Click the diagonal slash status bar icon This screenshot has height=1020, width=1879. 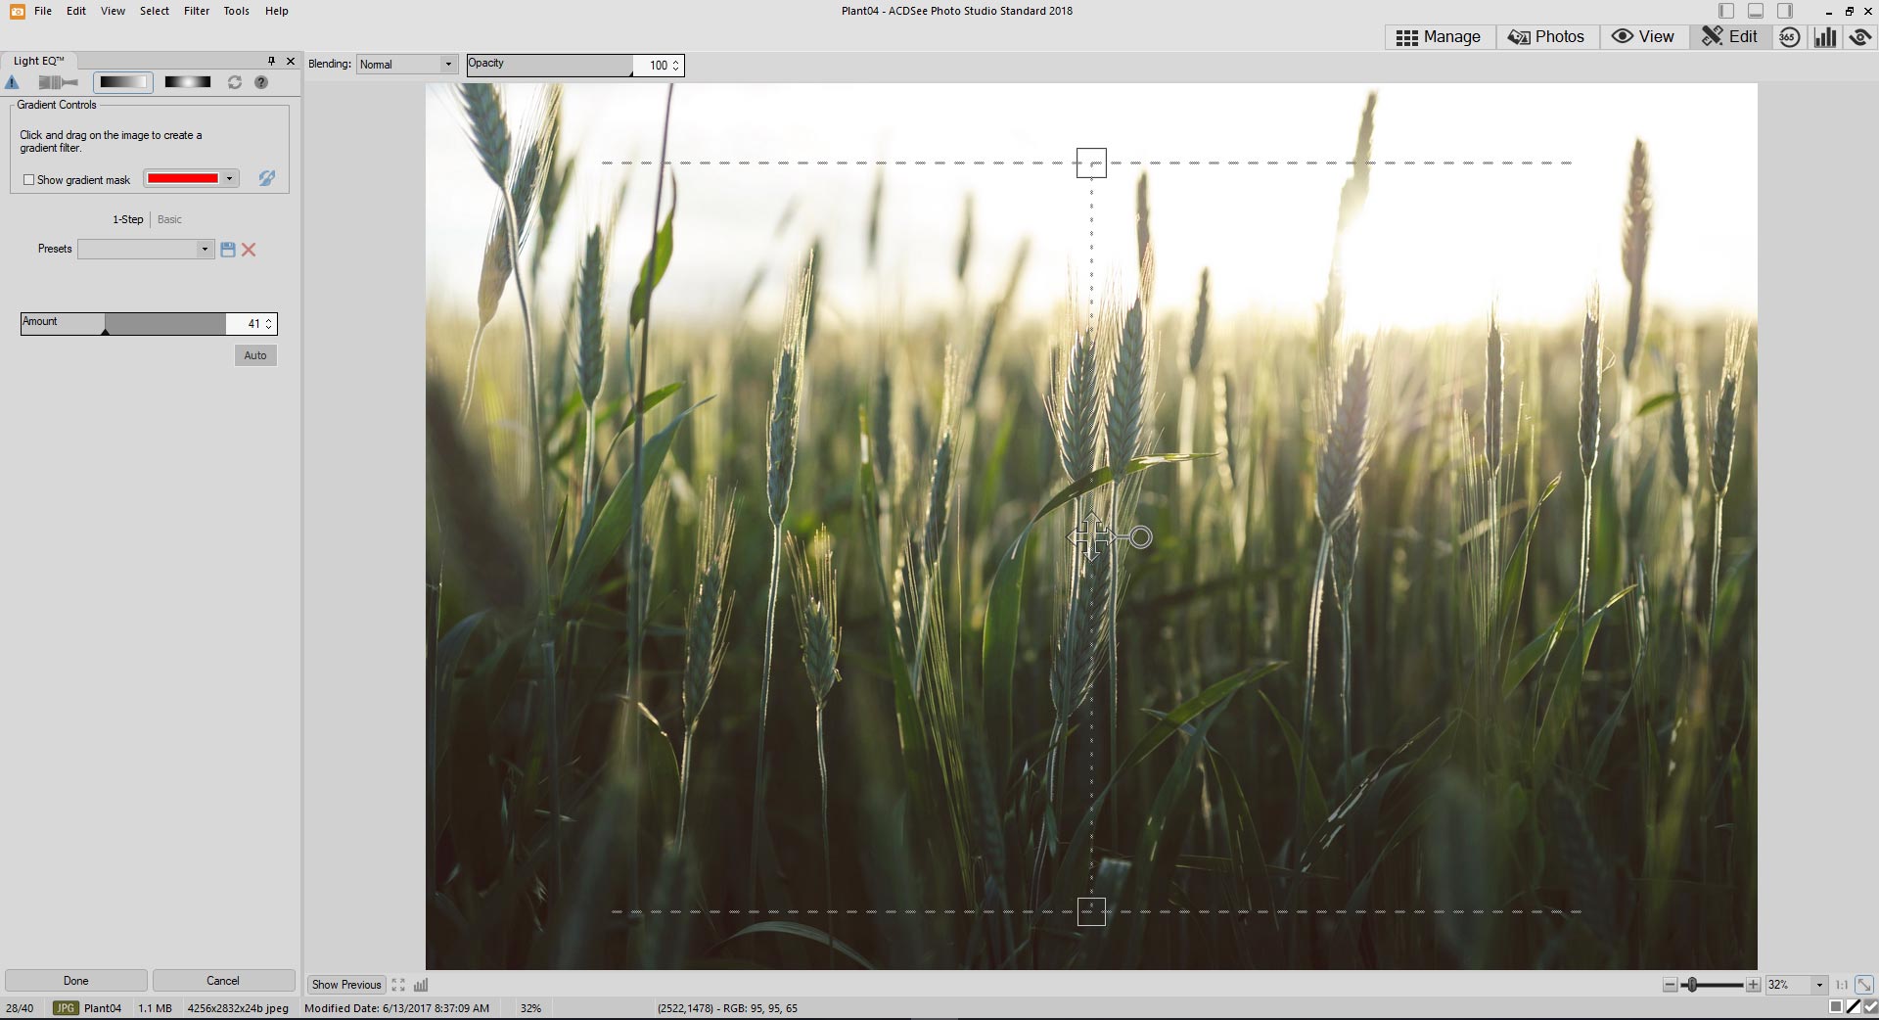pos(1854,1007)
